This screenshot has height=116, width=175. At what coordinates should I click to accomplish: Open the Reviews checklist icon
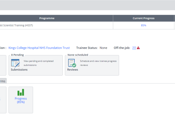(72, 63)
